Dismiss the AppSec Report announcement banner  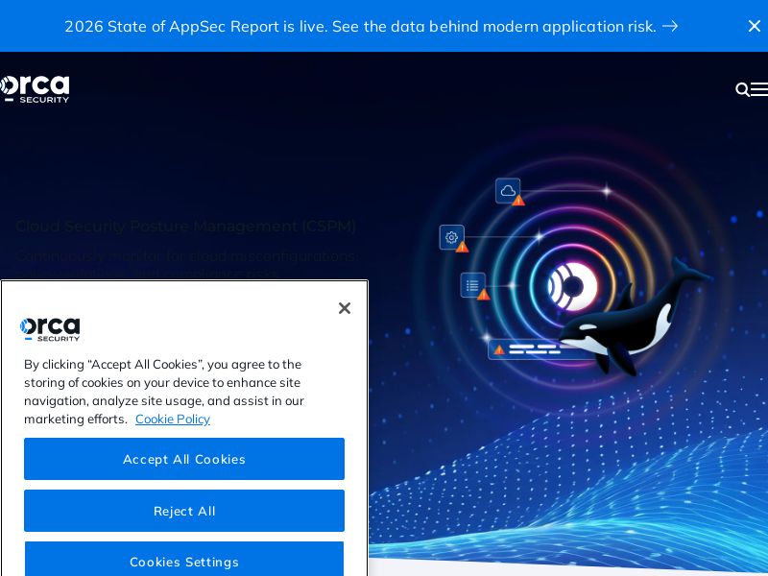(x=755, y=26)
